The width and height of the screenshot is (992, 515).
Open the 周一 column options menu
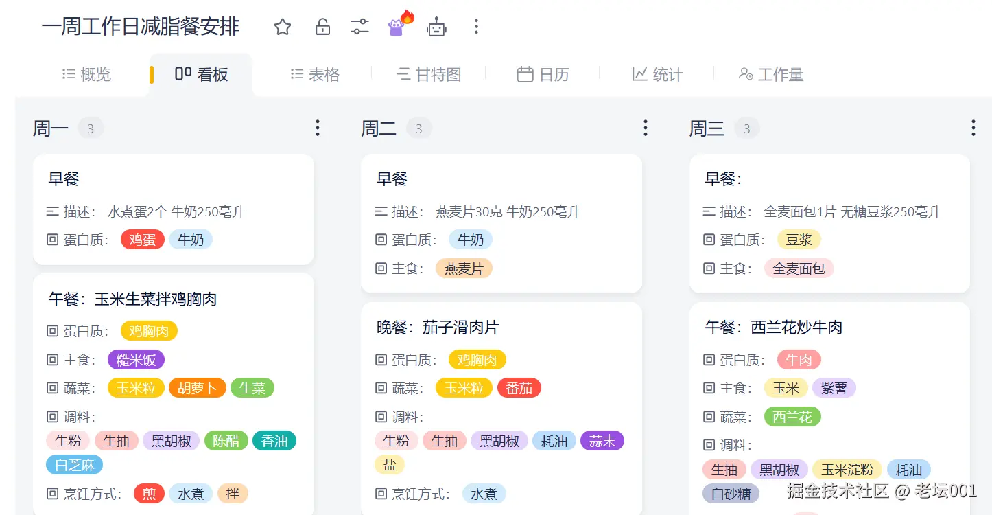coord(317,128)
